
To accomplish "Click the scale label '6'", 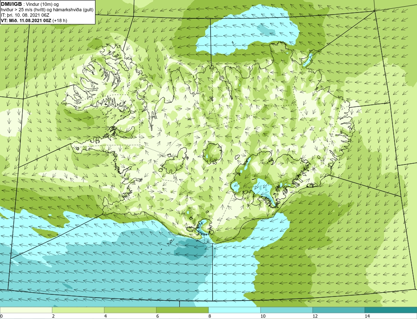I will pos(158,316).
